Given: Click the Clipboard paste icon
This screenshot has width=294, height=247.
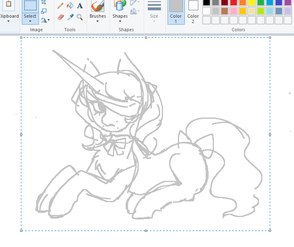Looking at the screenshot, I should tap(9, 3).
